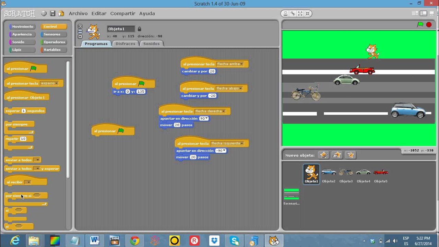The height and width of the screenshot is (247, 439).
Task: Set rotation style to can rotate
Action: click(x=80, y=26)
